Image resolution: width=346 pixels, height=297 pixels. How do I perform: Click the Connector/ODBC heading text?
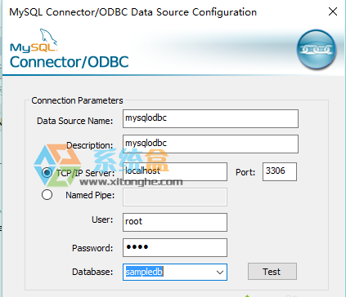(x=70, y=62)
